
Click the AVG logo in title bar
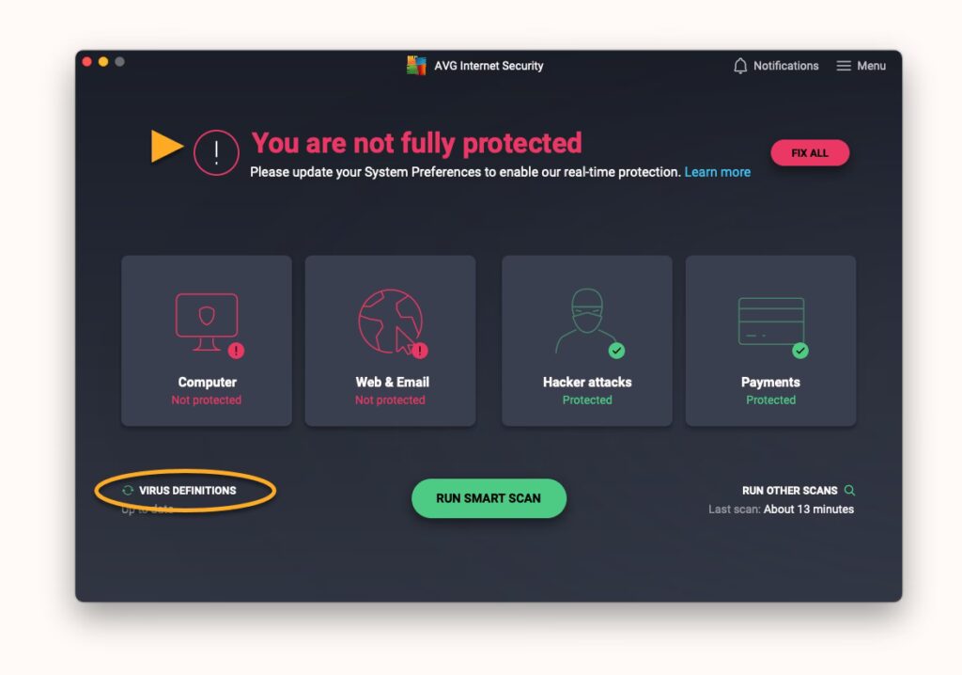pos(416,65)
